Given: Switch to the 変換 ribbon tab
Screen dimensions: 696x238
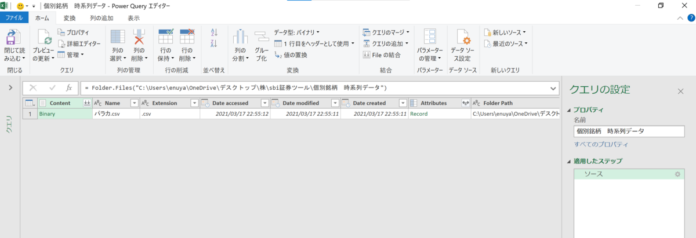Looking at the screenshot, I should tap(70, 18).
